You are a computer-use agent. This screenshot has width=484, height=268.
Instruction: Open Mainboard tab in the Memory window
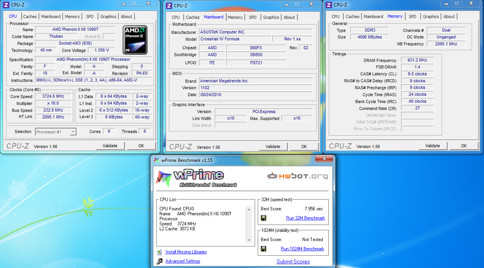click(373, 17)
